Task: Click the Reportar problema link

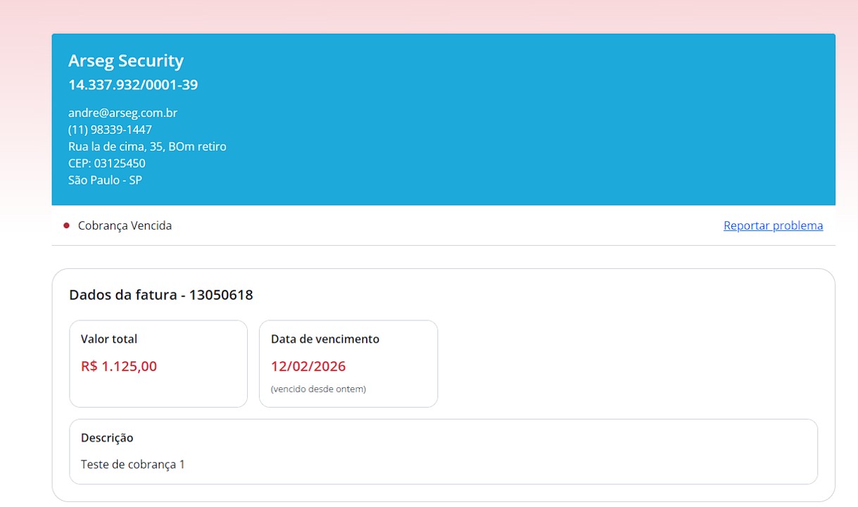Action: click(773, 226)
